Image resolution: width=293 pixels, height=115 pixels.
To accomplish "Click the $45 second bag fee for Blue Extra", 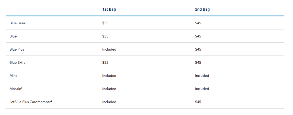I will pyautogui.click(x=198, y=63).
